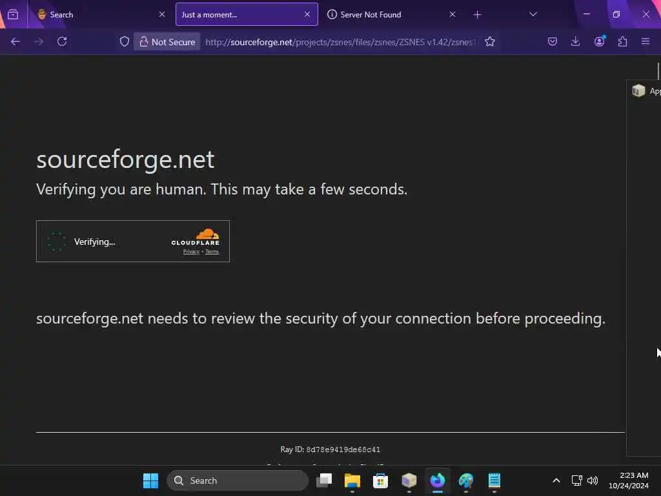Screen dimensions: 661x496
Task: Open the Extensions puzzle icon
Action: 623,41
